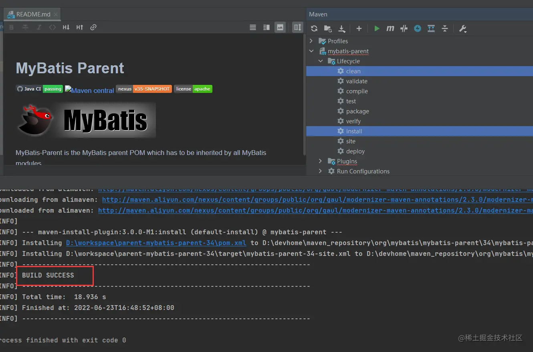Screen dimensions: 533x352
Task: Select the install lifecycle goal
Action: pyautogui.click(x=420, y=131)
